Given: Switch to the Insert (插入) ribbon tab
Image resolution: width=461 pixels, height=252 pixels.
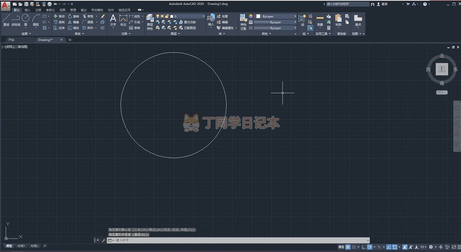Looking at the screenshot, I should point(28,10).
